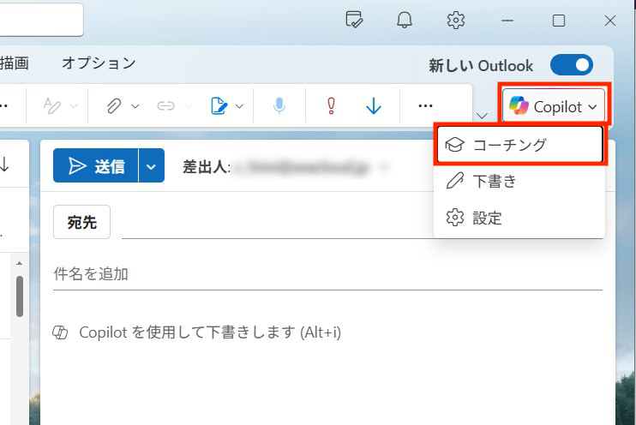
Task: Click the scroll up arrow in left pane
Action: pos(20,263)
